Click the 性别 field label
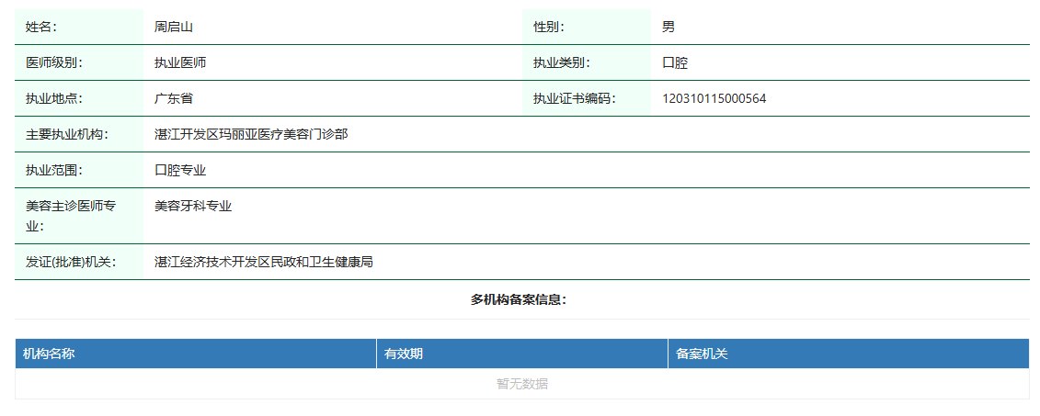1040x416 pixels. click(x=549, y=28)
